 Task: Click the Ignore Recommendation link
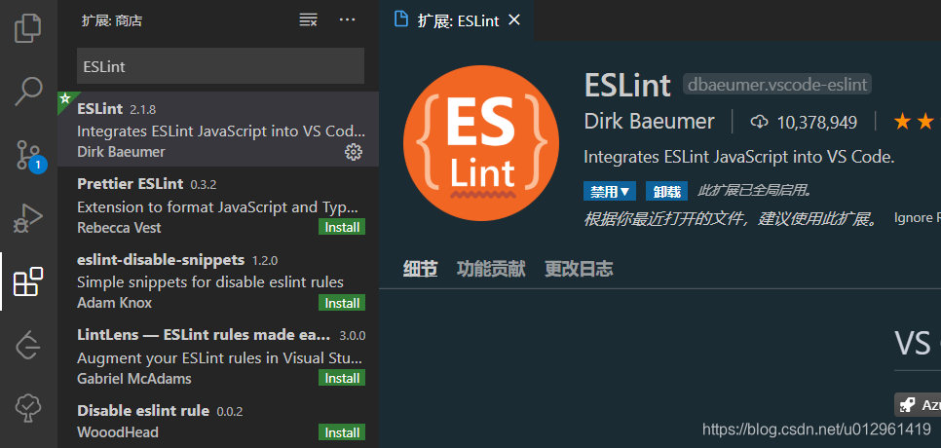point(917,218)
